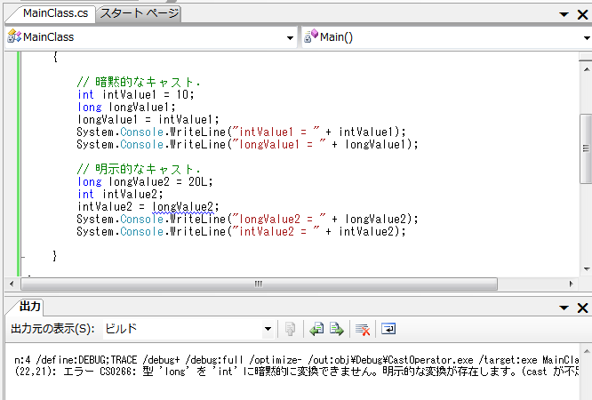Click the CS0266 error line in output
Image resolution: width=592 pixels, height=400 pixels.
click(296, 372)
